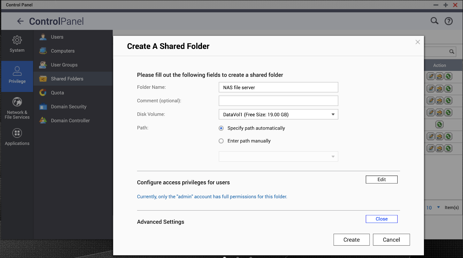Open the Domain Security menu entry
The width and height of the screenshot is (463, 258).
(73, 107)
